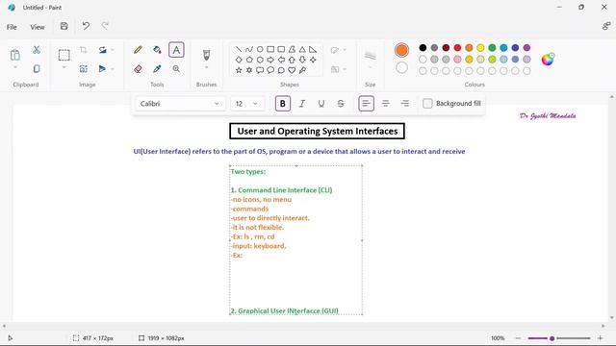
Task: Click the Crop icon
Action: coord(84,49)
